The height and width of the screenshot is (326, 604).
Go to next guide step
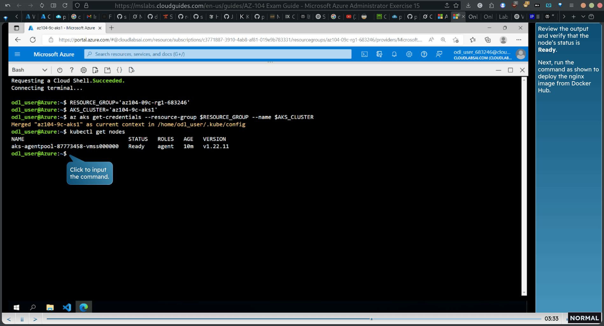pyautogui.click(x=35, y=319)
